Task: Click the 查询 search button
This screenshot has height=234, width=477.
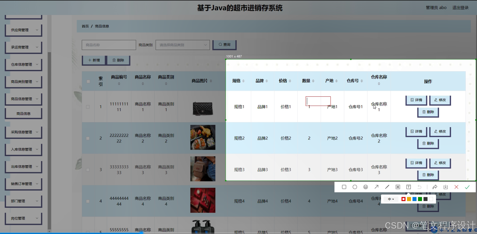Action: [224, 45]
